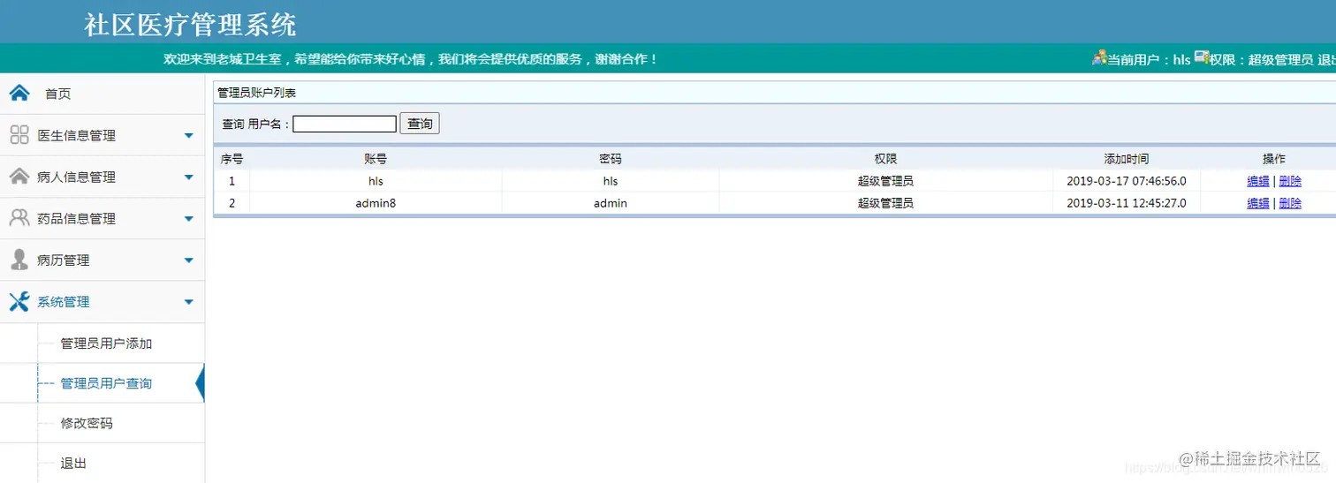This screenshot has height=483, width=1336.
Task: Click the 操作 column header
Action: click(x=1274, y=159)
